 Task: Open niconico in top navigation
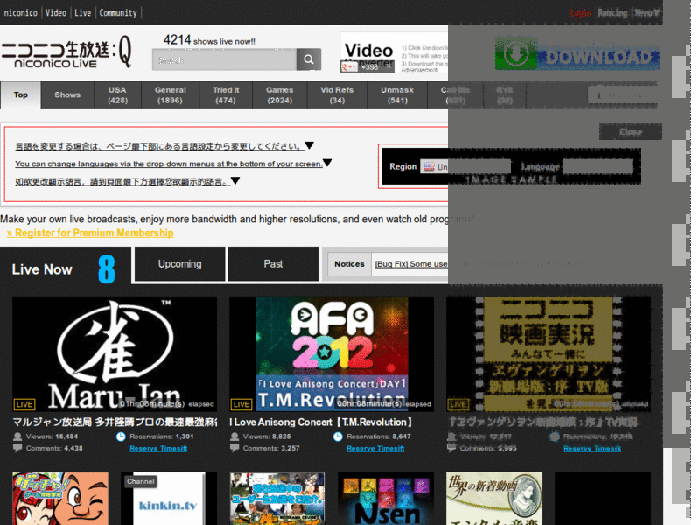pos(20,12)
